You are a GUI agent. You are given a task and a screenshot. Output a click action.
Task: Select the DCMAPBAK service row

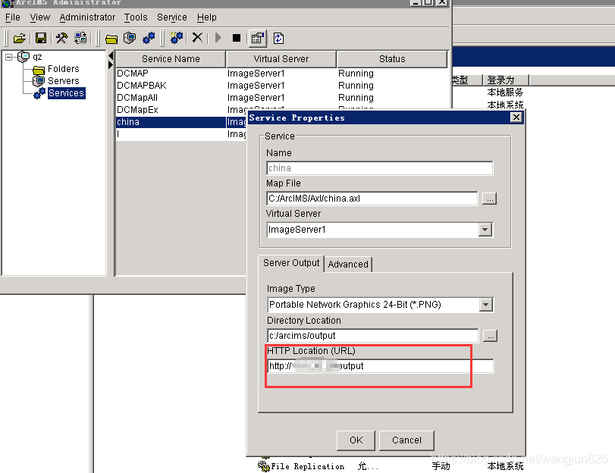(x=281, y=86)
